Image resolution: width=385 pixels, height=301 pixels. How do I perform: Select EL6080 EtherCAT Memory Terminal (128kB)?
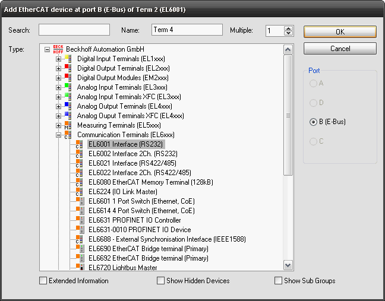[150, 182]
